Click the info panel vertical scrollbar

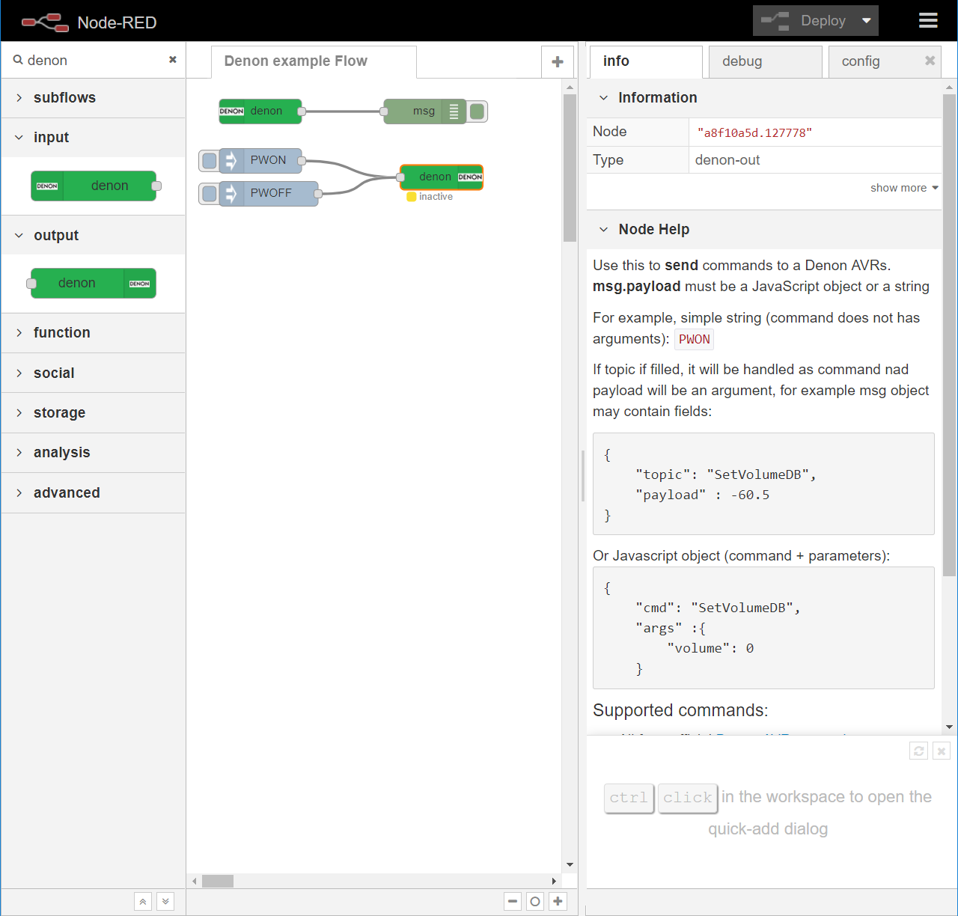tap(949, 335)
